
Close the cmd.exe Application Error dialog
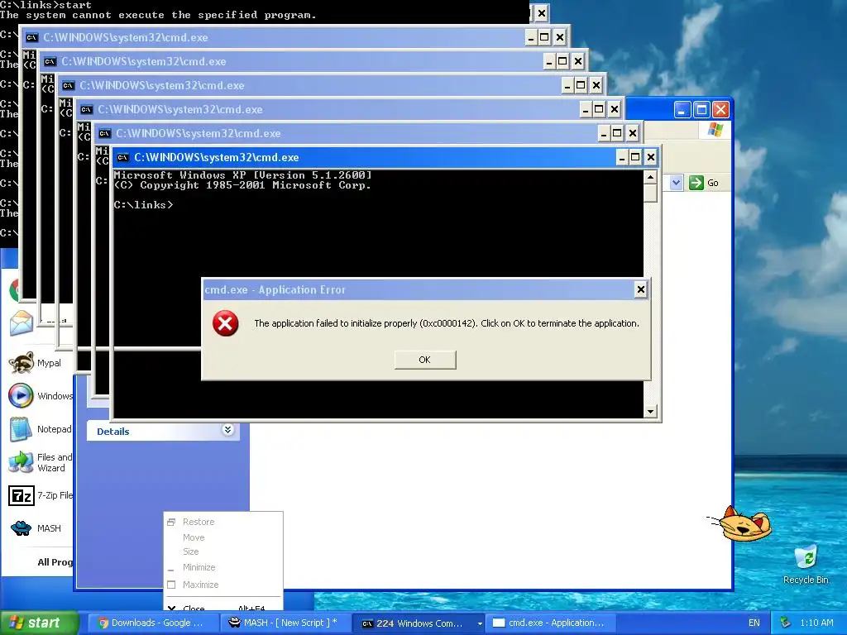click(x=641, y=290)
